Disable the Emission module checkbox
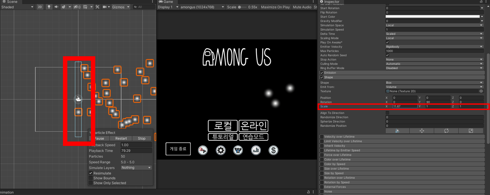490x195 pixels. pos(322,73)
